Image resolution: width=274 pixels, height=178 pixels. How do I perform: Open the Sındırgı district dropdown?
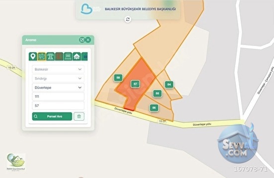coord(58,78)
